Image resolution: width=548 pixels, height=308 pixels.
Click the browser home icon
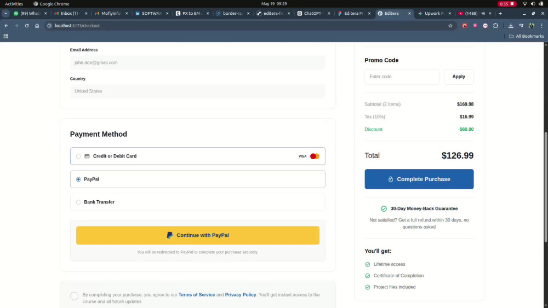click(37, 26)
